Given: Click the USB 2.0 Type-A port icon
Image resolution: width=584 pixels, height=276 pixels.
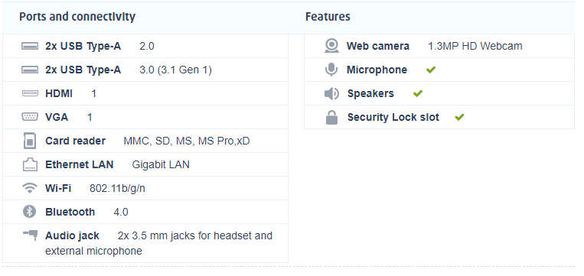Looking at the screenshot, I should click(30, 46).
